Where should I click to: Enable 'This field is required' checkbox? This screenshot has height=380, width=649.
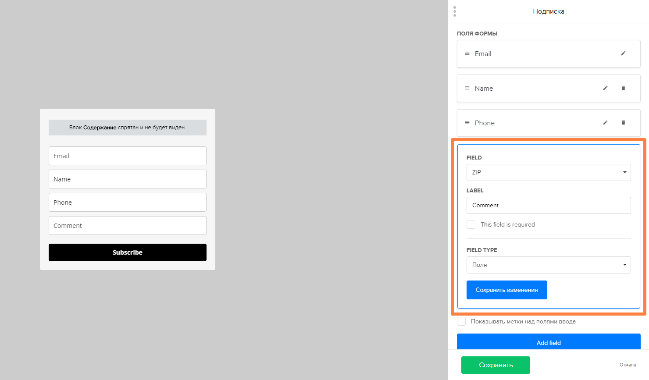coord(471,224)
